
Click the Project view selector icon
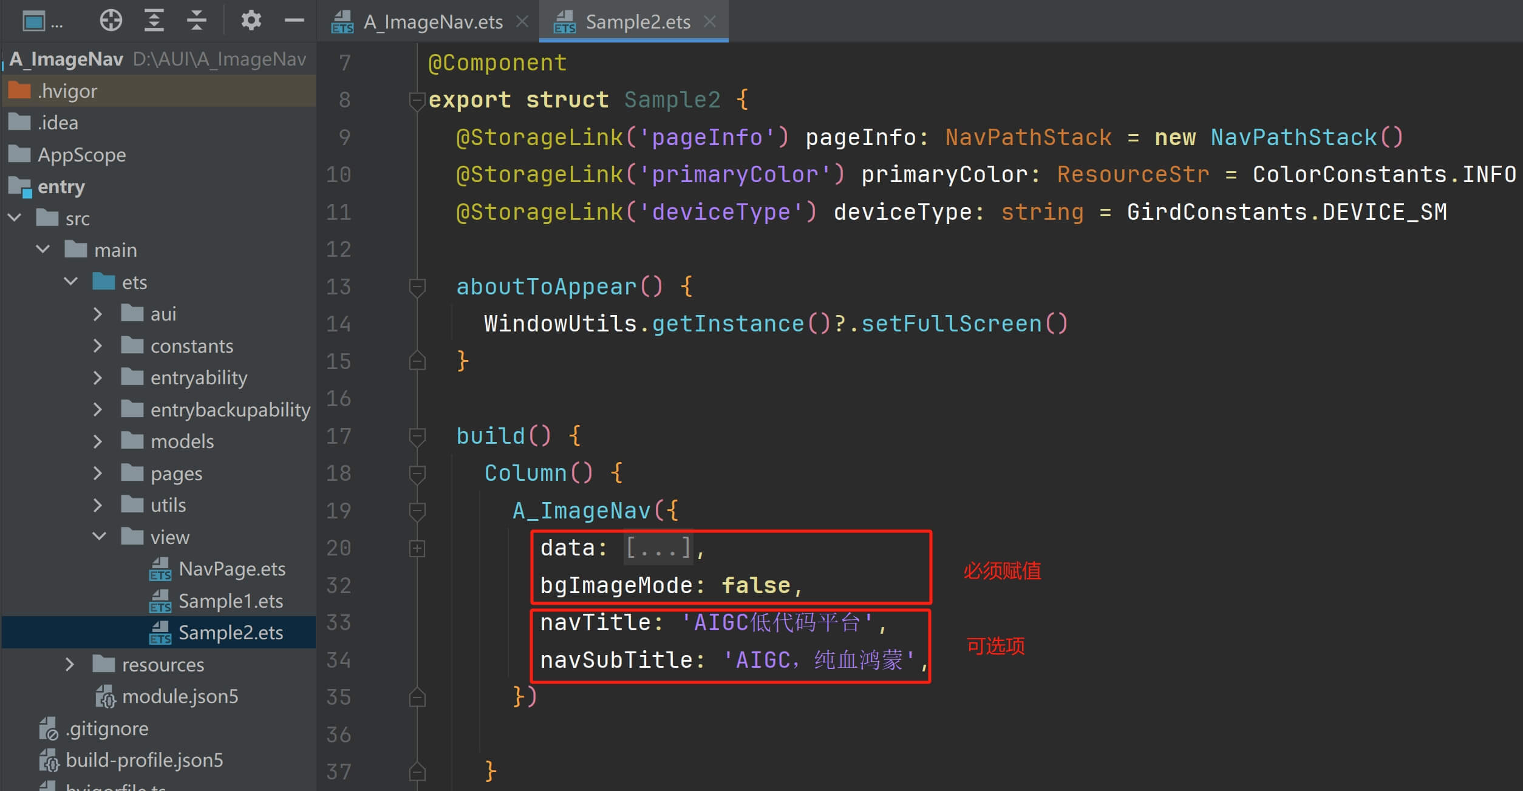point(34,22)
